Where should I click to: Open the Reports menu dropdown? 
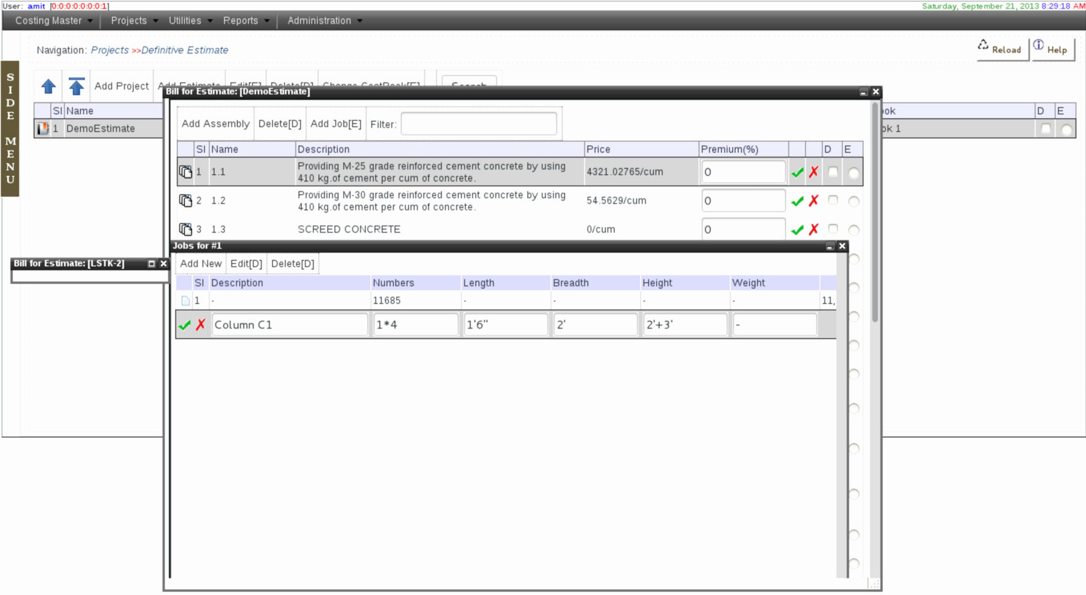241,20
